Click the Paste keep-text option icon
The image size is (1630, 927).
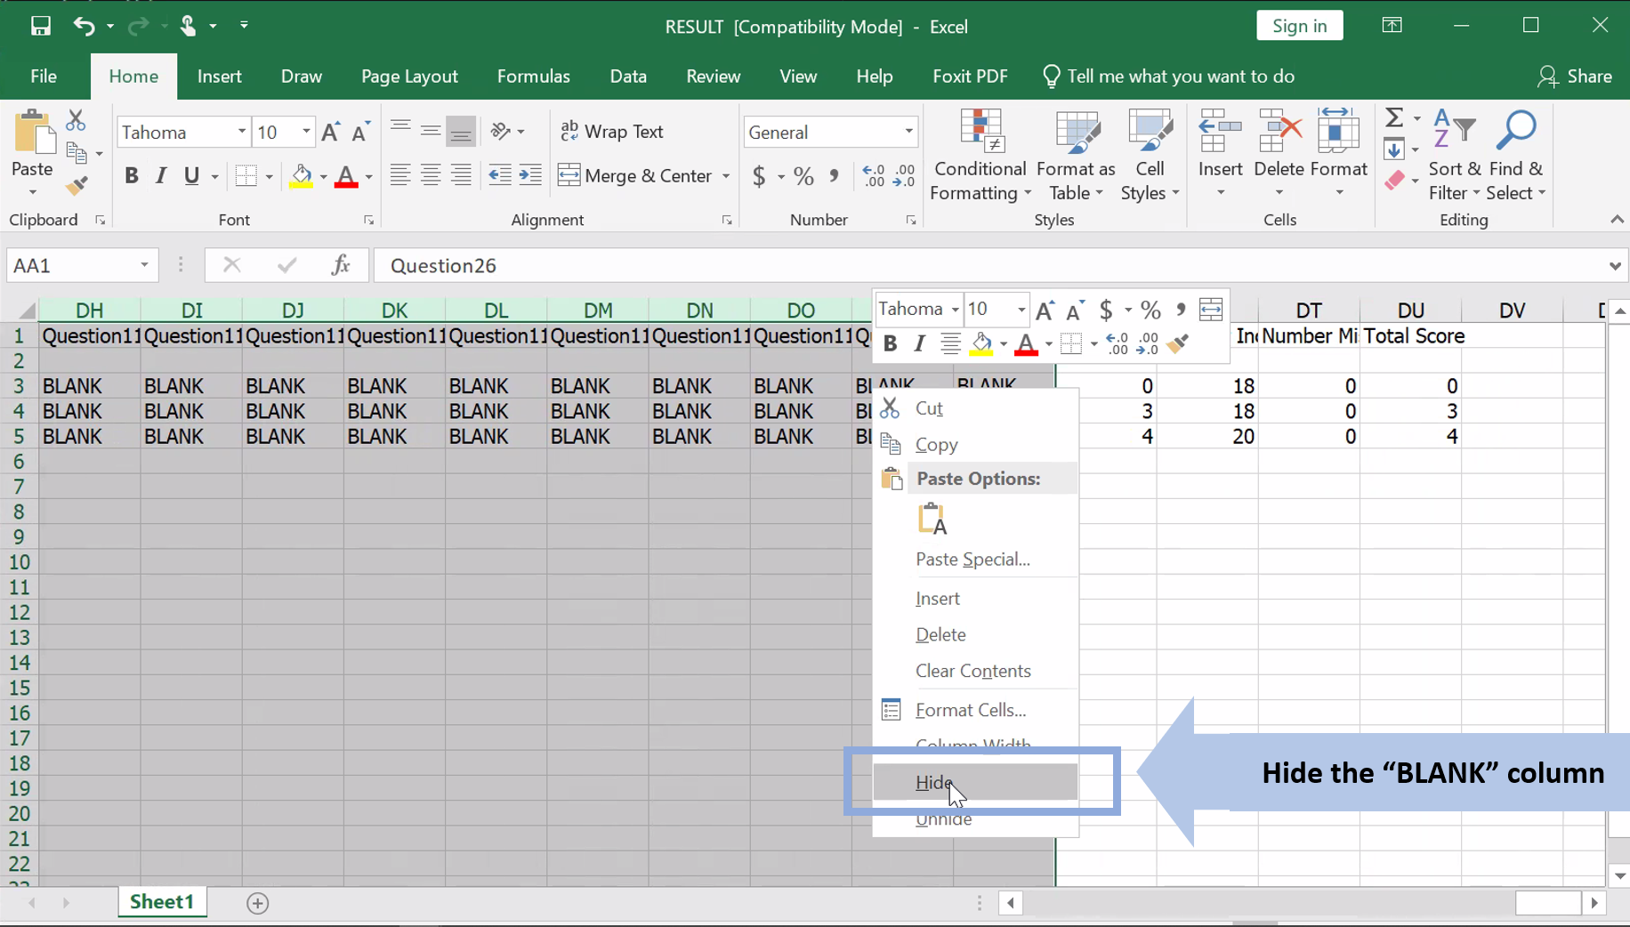click(x=932, y=519)
